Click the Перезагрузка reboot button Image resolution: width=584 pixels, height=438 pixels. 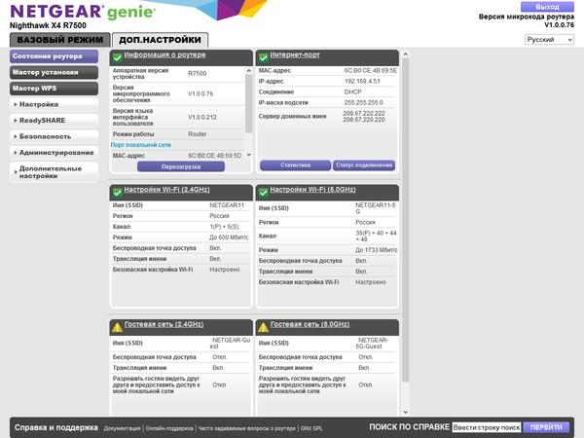pos(181,166)
